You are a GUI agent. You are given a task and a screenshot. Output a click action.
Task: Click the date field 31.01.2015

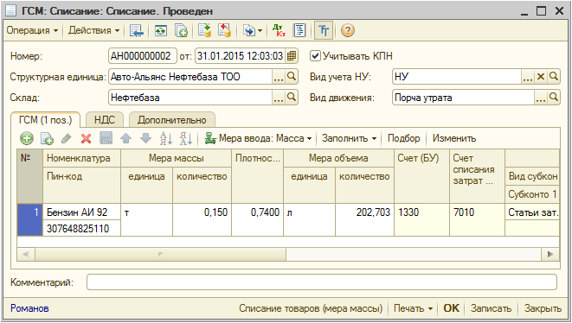point(240,56)
